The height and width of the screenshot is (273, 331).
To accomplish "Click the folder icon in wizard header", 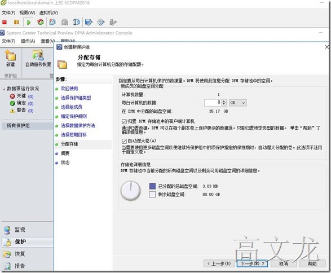I will pos(63,64).
